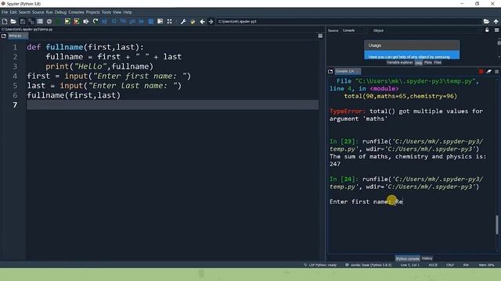The image size is (501, 281).
Task: Open the File menu
Action: click(x=5, y=12)
